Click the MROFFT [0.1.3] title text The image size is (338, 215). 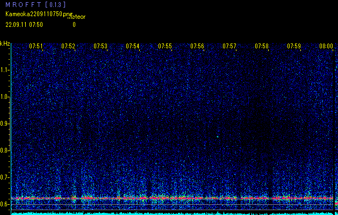tap(35, 4)
